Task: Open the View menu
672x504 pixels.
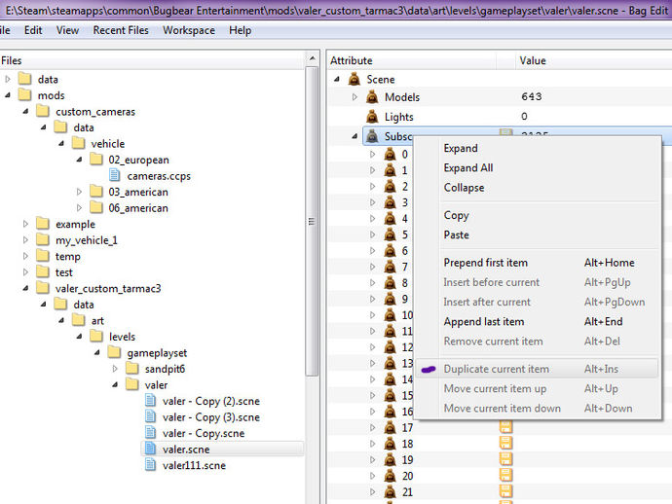Action: [67, 30]
